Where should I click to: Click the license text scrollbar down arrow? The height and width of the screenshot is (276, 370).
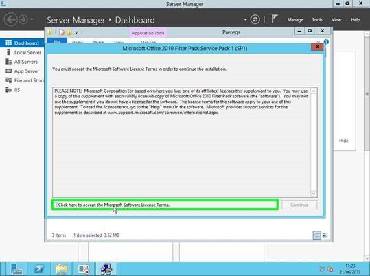coord(314,194)
